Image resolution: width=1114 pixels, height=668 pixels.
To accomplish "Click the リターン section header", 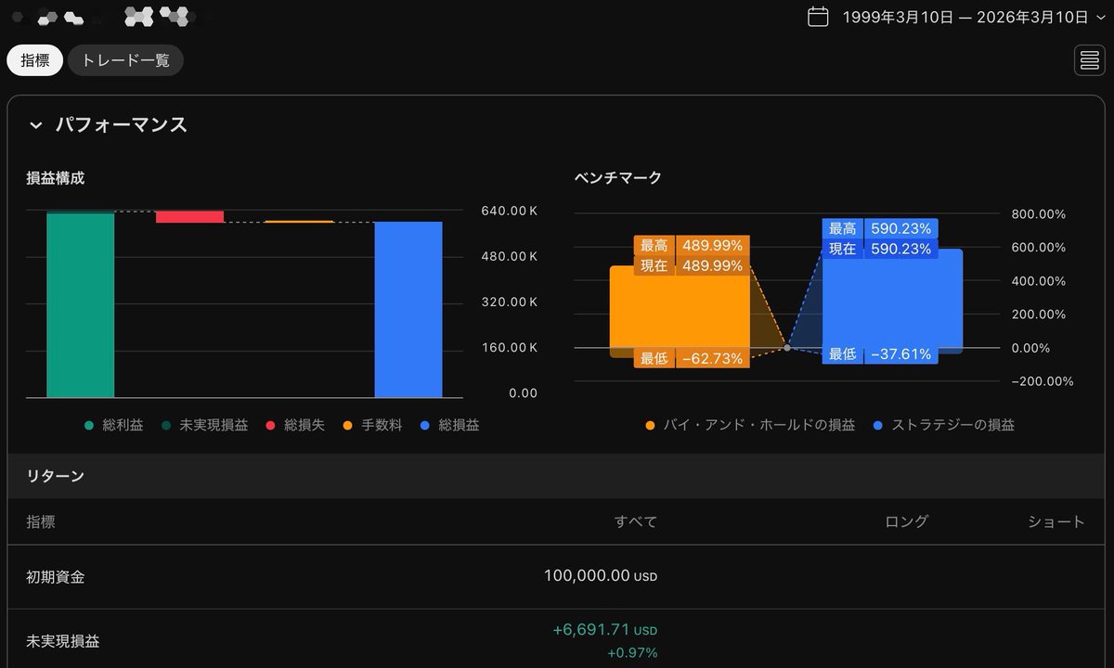I will click(x=557, y=476).
